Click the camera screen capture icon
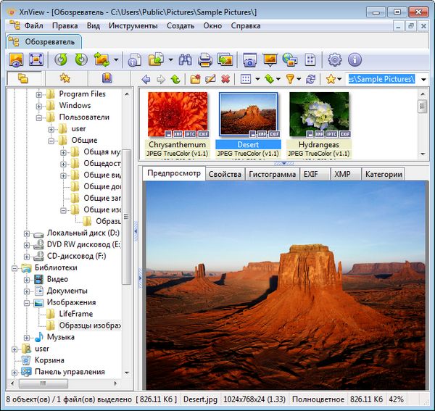The height and width of the screenshot is (411, 435). (x=250, y=60)
